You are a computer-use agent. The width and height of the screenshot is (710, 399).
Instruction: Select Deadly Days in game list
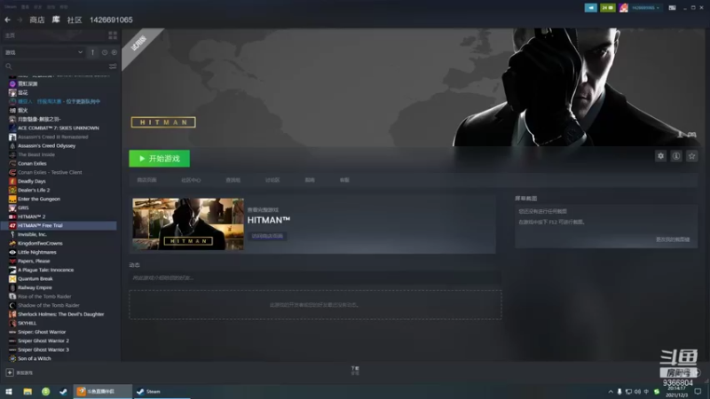coord(32,181)
